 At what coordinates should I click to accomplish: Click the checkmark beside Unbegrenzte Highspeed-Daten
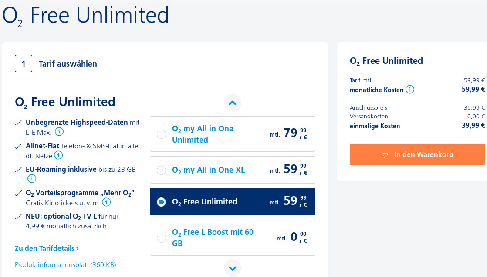coord(17,122)
